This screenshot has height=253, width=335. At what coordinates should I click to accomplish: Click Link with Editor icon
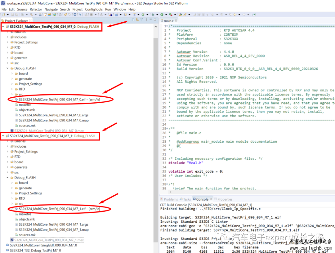point(137,20)
